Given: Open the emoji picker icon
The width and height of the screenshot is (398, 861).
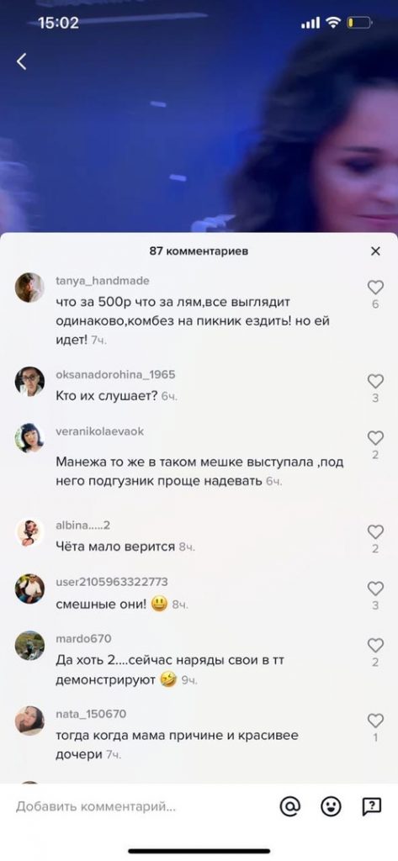Looking at the screenshot, I should [331, 806].
